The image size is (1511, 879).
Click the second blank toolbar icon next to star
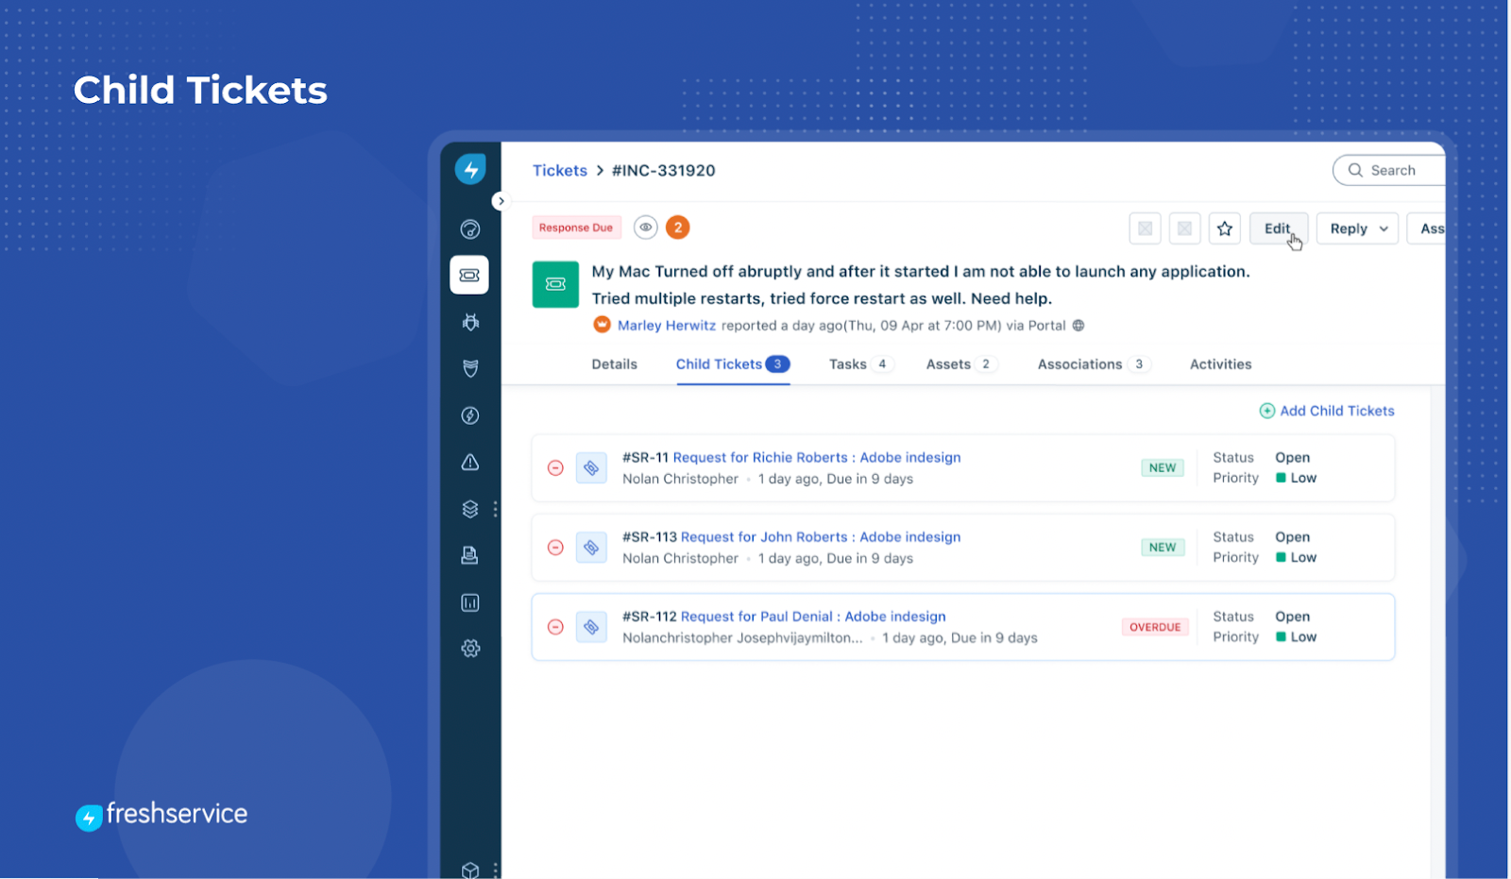pos(1185,228)
